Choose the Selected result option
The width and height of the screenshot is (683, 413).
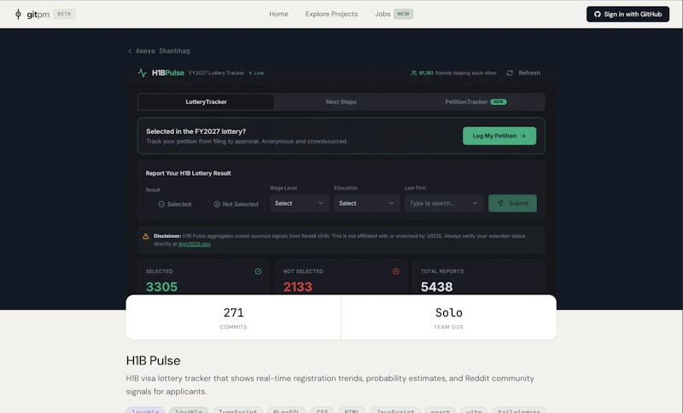tap(175, 204)
